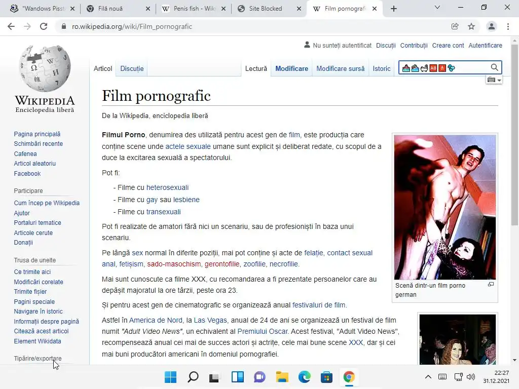Open Citează acest articol link
Screen dimensions: 519x389
click(41, 331)
